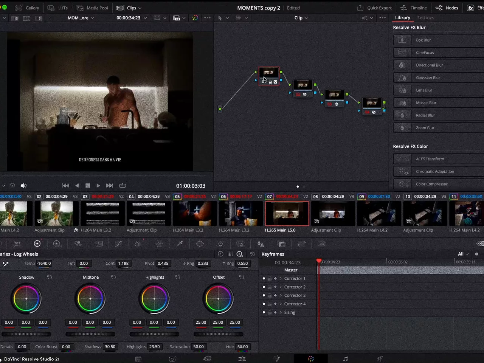This screenshot has width=484, height=363.
Task: Click the Pivot value field
Action: (x=163, y=264)
